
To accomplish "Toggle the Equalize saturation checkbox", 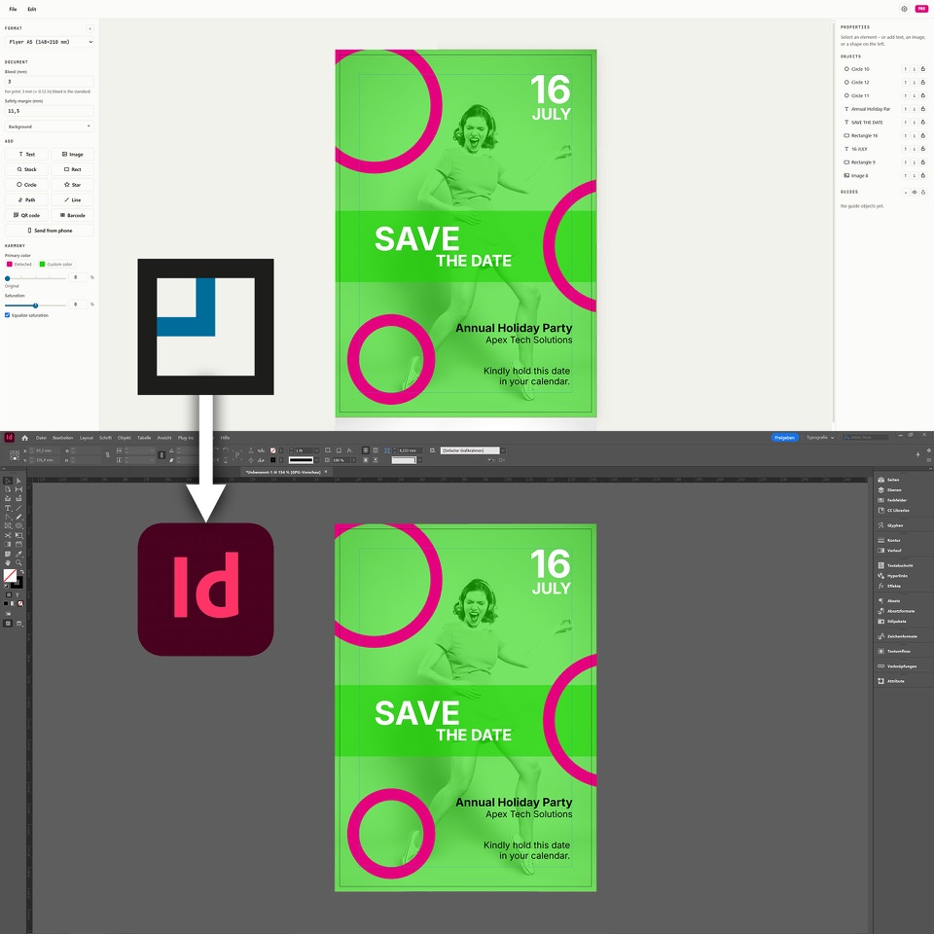I will [x=7, y=315].
